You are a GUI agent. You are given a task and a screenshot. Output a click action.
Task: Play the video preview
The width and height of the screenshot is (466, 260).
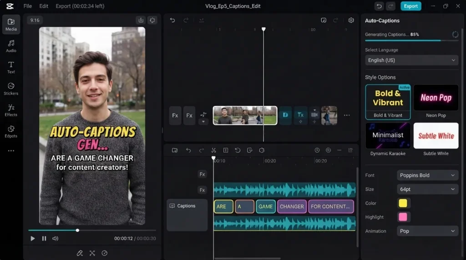point(33,238)
